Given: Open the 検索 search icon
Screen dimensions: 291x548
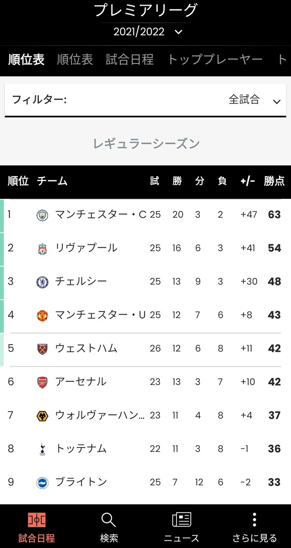Looking at the screenshot, I should pyautogui.click(x=109, y=520).
